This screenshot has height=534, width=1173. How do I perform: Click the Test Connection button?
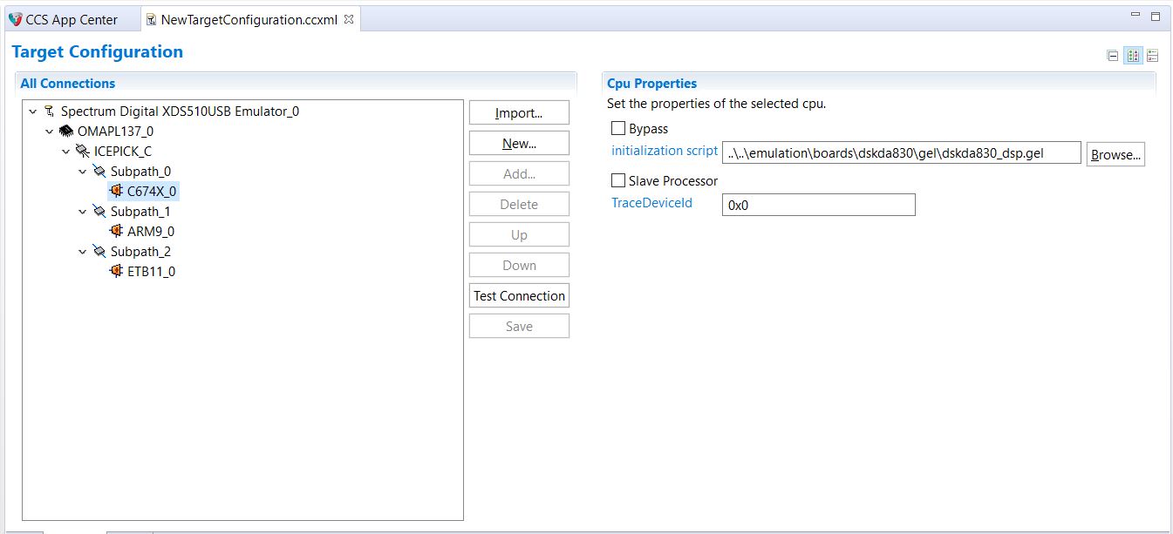click(x=519, y=295)
